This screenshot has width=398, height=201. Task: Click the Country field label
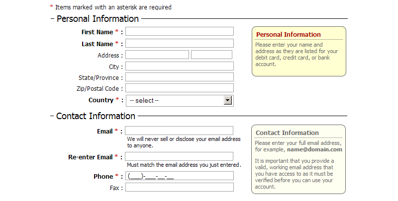pyautogui.click(x=101, y=100)
